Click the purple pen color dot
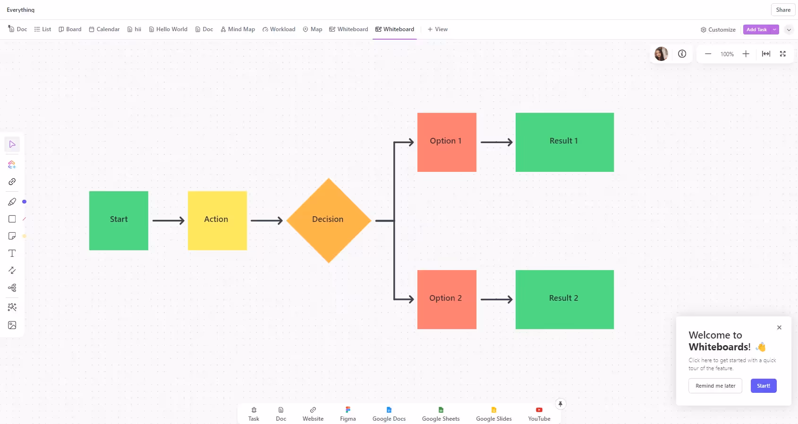 pos(25,202)
